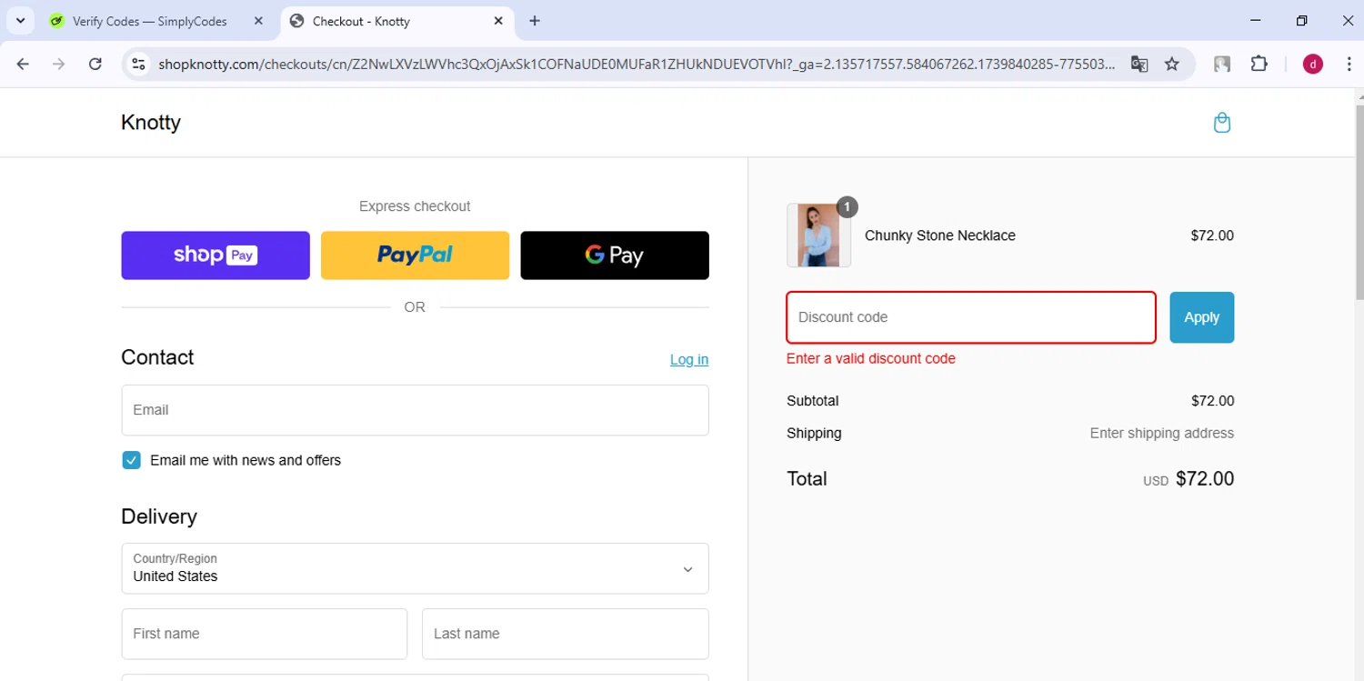Click the Discount code field
Screen dimensions: 1364x681
pyautogui.click(x=971, y=317)
